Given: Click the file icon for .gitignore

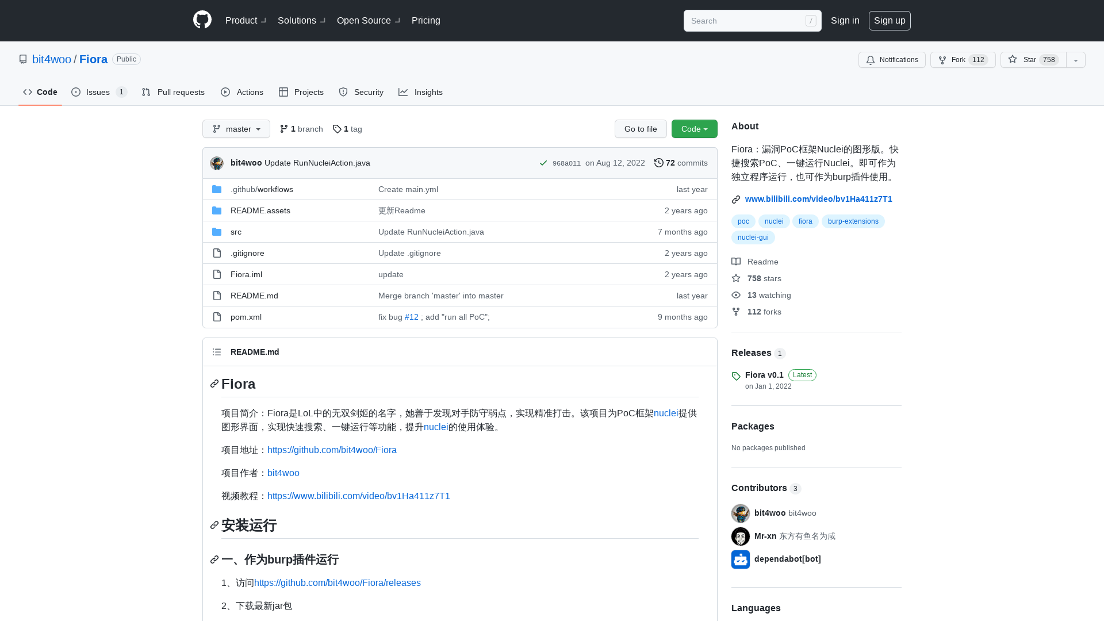Looking at the screenshot, I should (x=217, y=253).
